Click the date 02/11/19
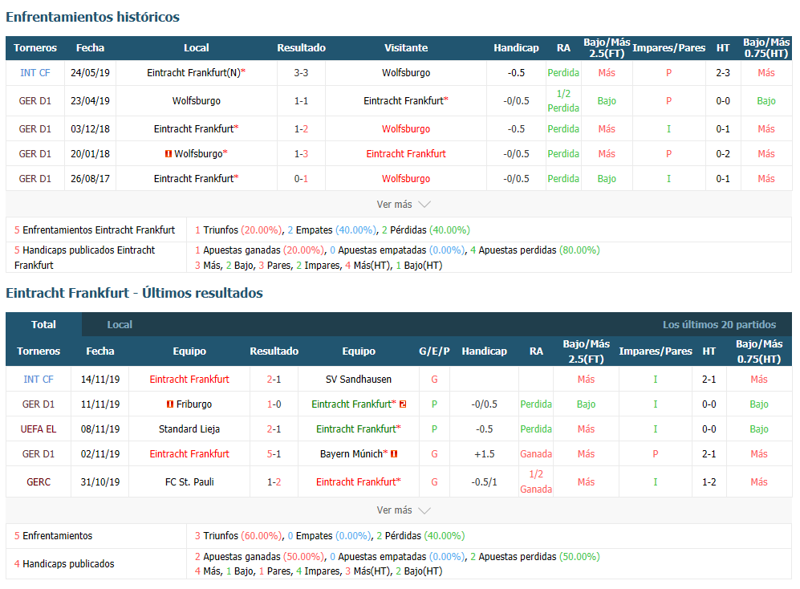This screenshot has height=589, width=800. (x=100, y=453)
